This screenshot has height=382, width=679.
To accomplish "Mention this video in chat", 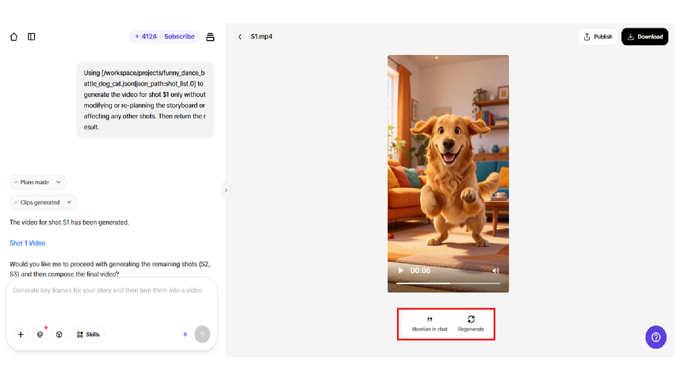I will coord(430,324).
